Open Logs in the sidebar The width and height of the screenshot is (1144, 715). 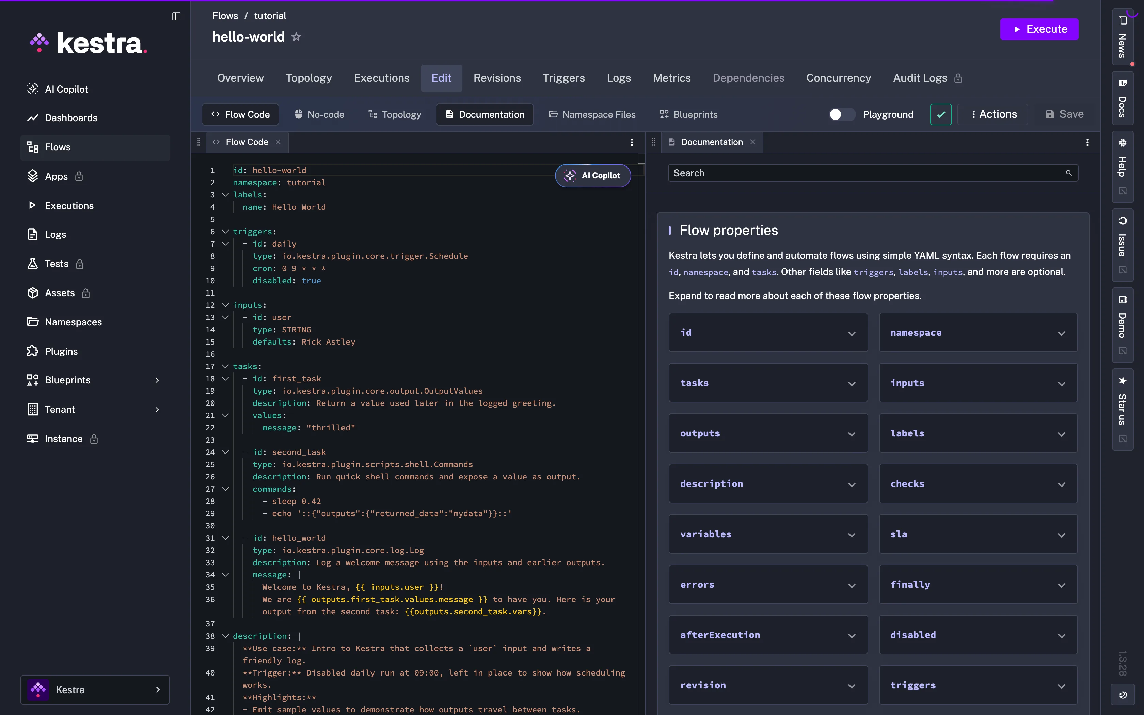(x=95, y=235)
